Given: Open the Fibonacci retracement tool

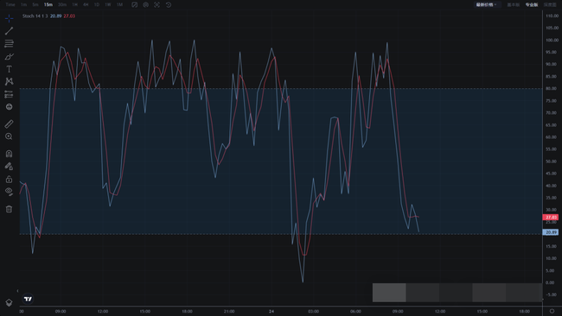Looking at the screenshot, I should tap(9, 44).
